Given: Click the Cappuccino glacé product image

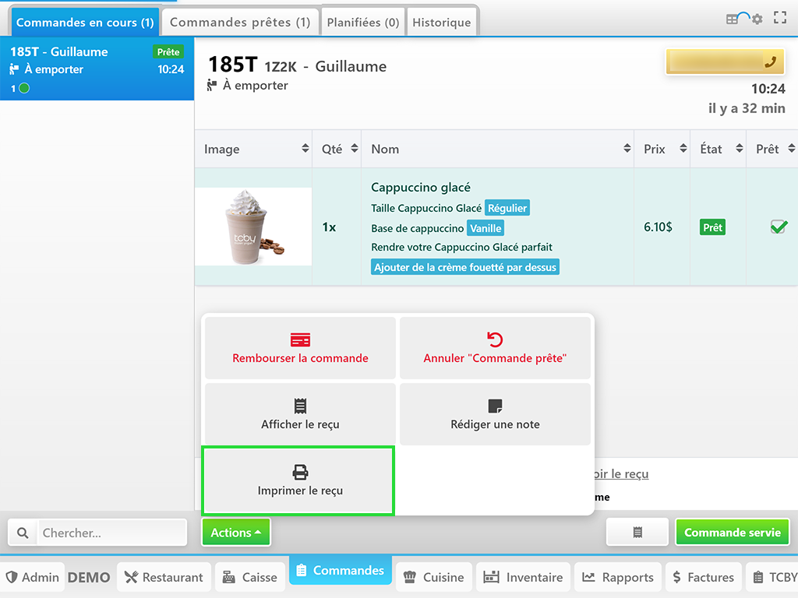Looking at the screenshot, I should [x=253, y=227].
